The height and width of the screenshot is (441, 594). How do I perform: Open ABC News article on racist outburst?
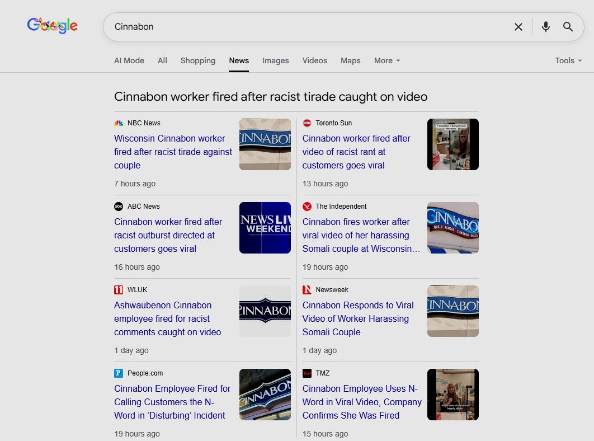(x=168, y=235)
